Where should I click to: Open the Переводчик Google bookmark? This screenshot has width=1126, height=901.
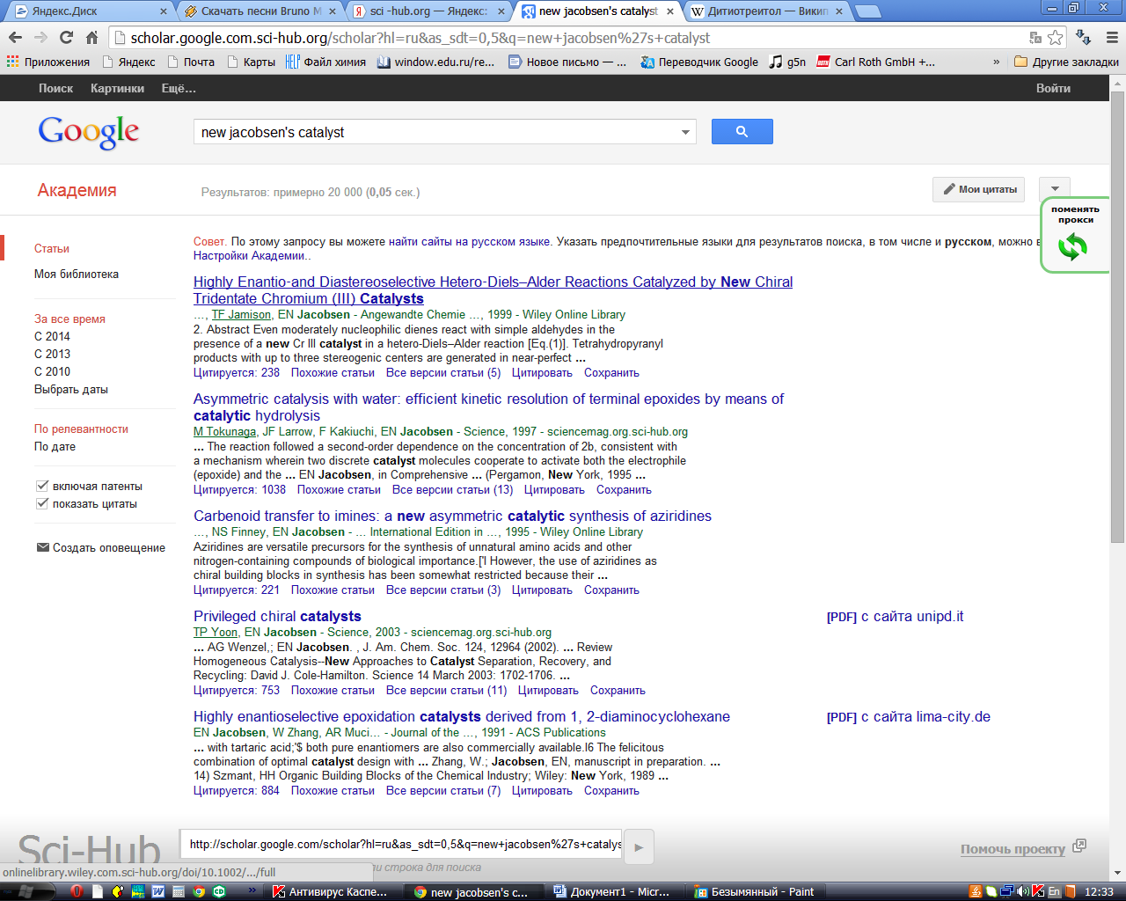tap(699, 62)
